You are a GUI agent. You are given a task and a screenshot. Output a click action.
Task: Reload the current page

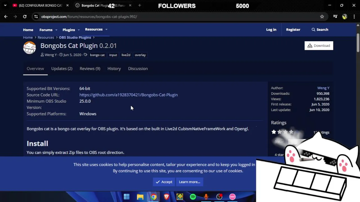tap(25, 17)
